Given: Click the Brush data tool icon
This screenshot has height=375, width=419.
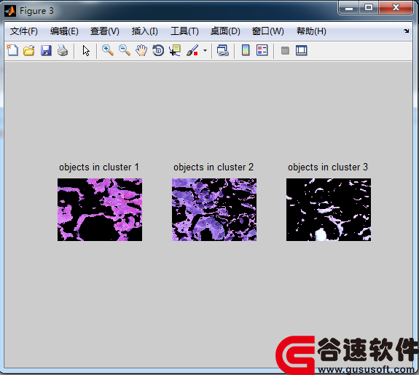Looking at the screenshot, I should (192, 50).
